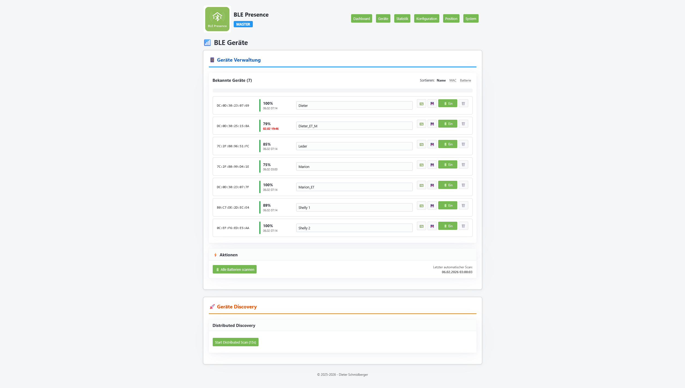Click the BLE Presence logo
Screen dimensions: 685x388
[217, 19]
